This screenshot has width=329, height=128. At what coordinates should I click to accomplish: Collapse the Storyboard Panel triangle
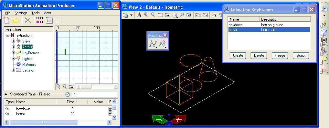[6, 94]
